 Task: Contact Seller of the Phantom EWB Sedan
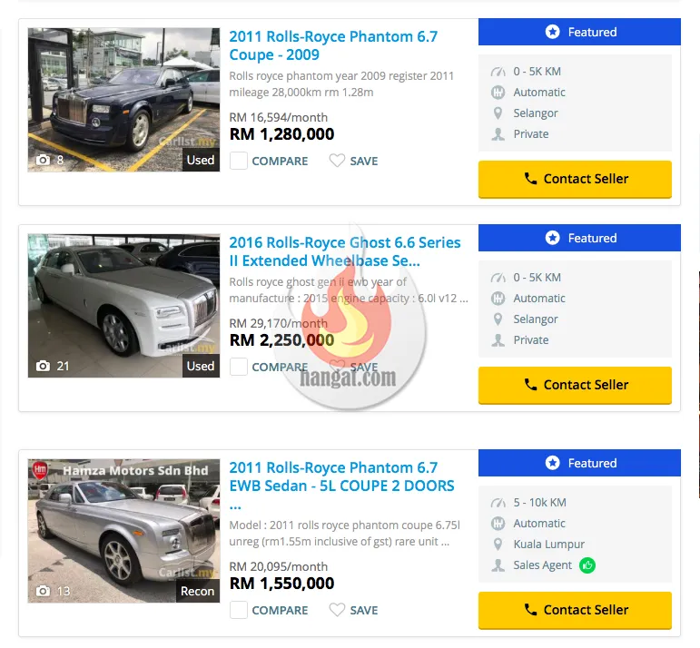(x=575, y=610)
